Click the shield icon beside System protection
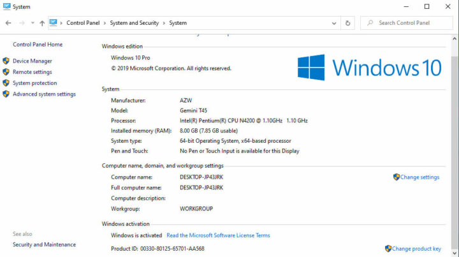The image size is (459, 257). coord(6,83)
